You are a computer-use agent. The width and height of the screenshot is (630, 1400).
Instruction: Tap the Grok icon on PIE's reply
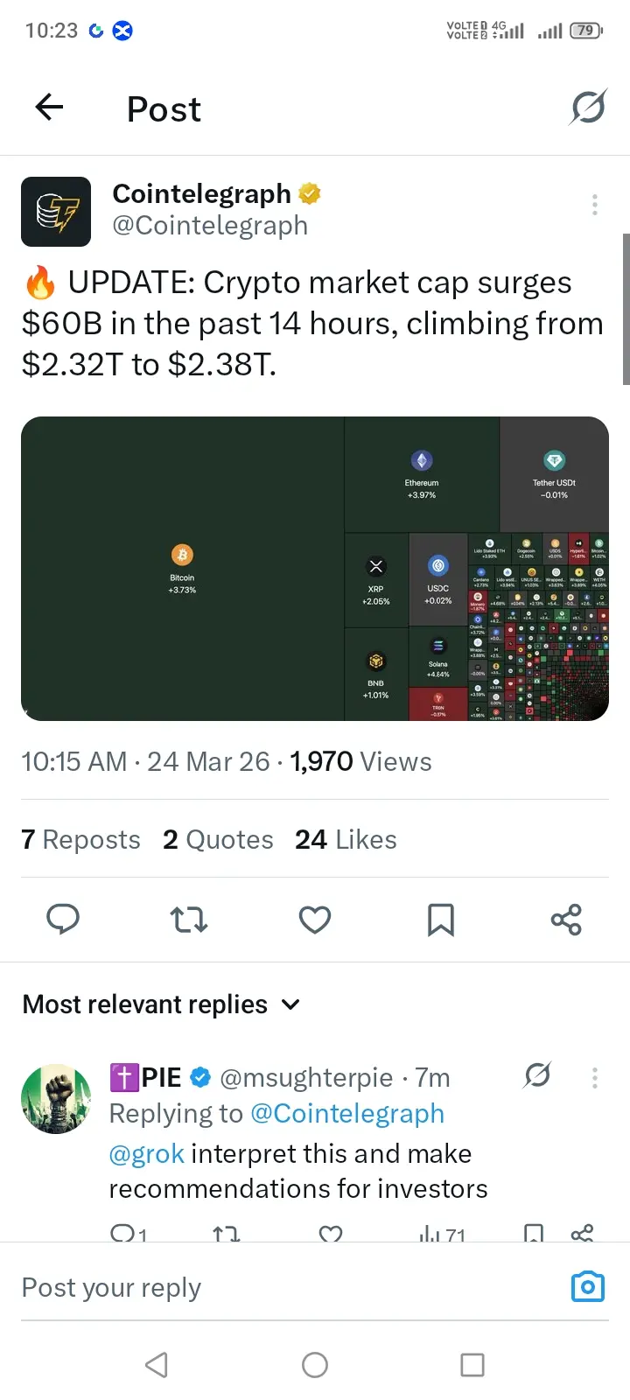pyautogui.click(x=537, y=1075)
